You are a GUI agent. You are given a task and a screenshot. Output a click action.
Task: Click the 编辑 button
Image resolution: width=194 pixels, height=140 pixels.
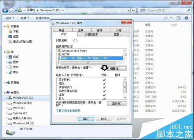[117, 69]
